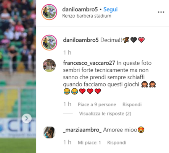Click the 1 h timestamp under the caption
Image resolution: width=169 pixels, height=153 pixels.
[67, 52]
